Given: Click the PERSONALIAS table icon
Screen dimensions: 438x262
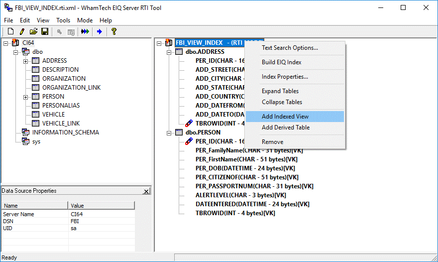Looking at the screenshot, I should [35, 105].
